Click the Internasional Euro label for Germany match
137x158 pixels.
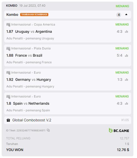coord(26,72)
